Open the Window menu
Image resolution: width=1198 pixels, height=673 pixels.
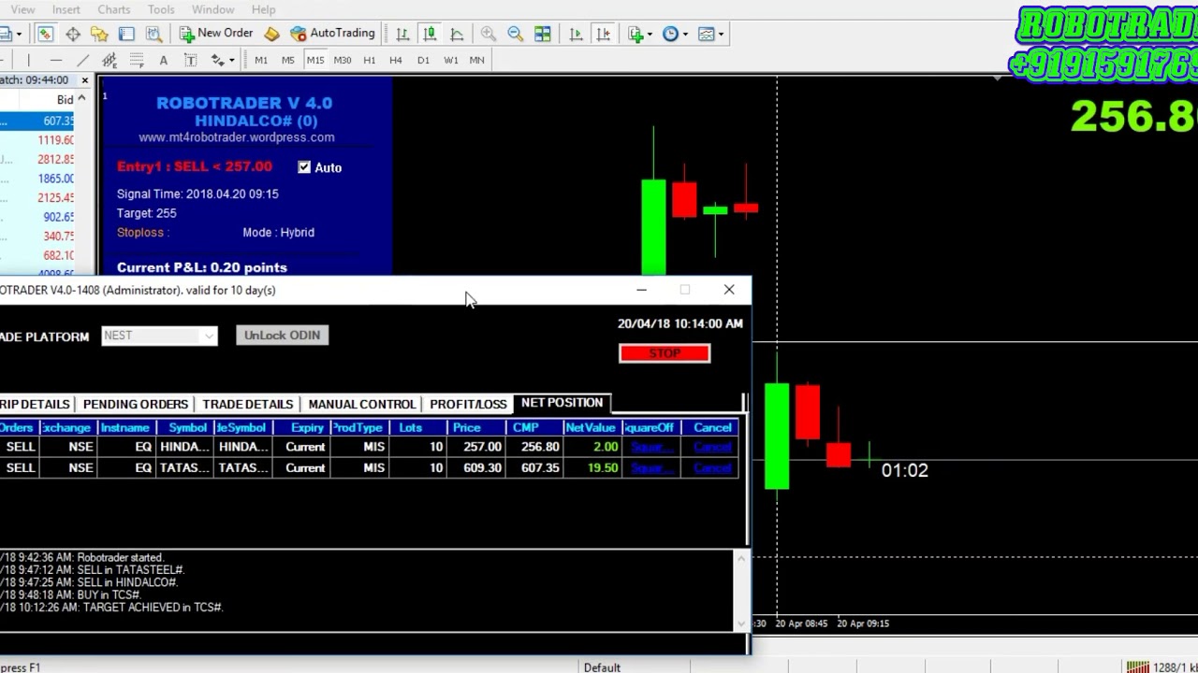pos(213,9)
